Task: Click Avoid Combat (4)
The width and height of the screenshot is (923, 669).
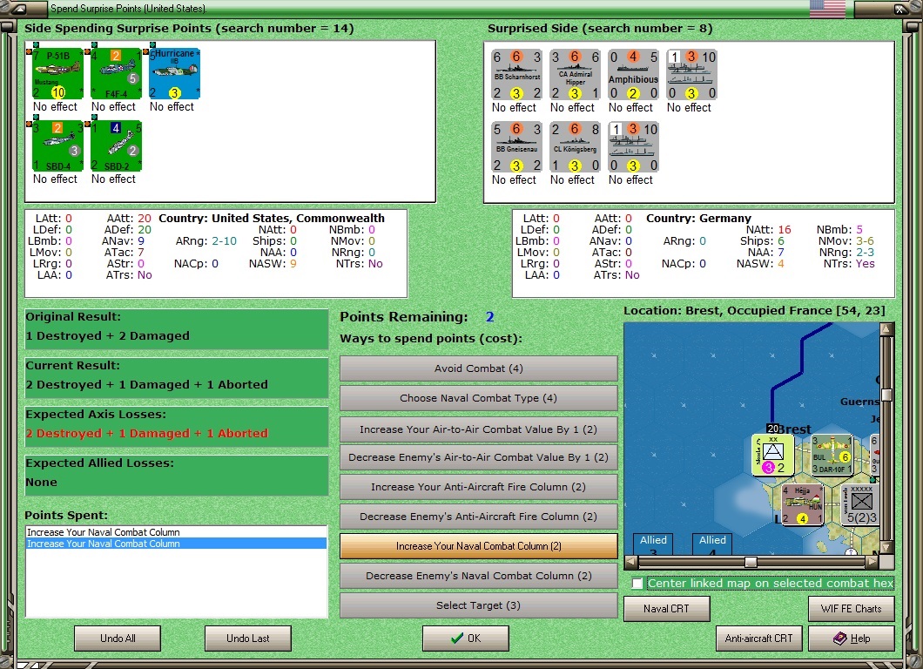Action: (x=479, y=368)
